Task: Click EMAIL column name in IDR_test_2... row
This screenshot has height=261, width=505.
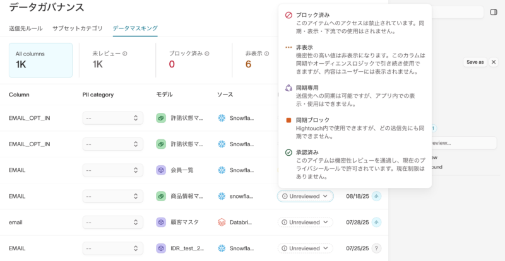Action: coord(17,248)
